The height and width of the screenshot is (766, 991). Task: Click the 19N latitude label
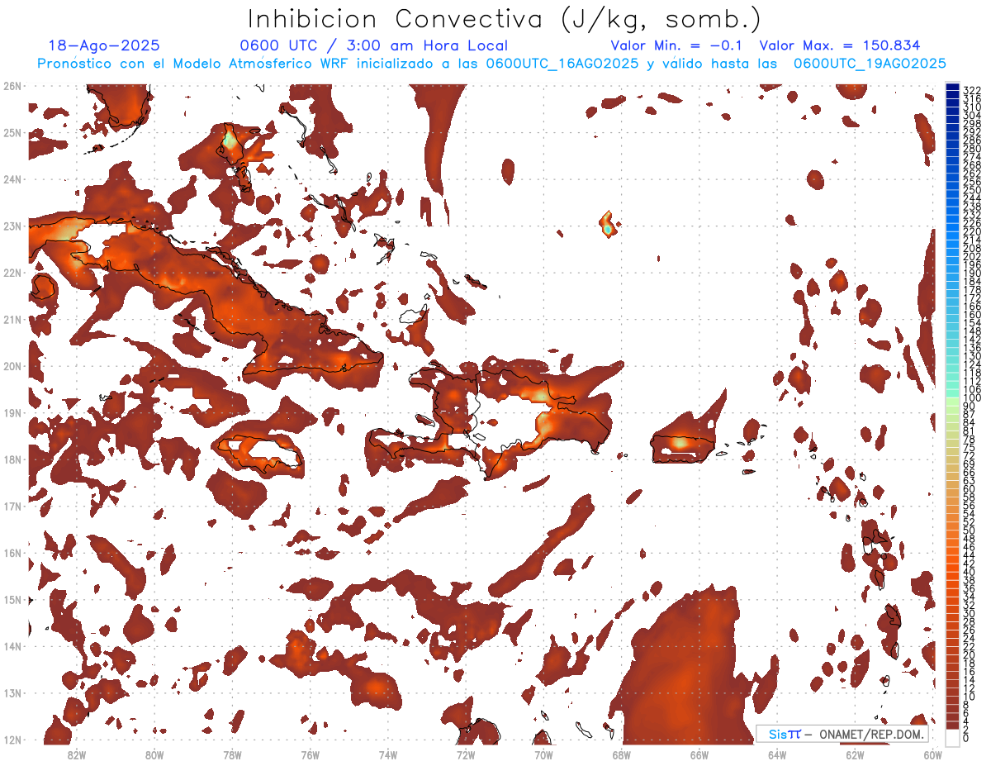12,412
